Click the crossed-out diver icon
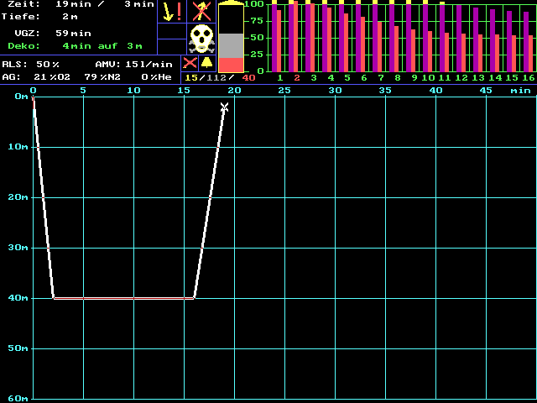 pyautogui.click(x=201, y=11)
